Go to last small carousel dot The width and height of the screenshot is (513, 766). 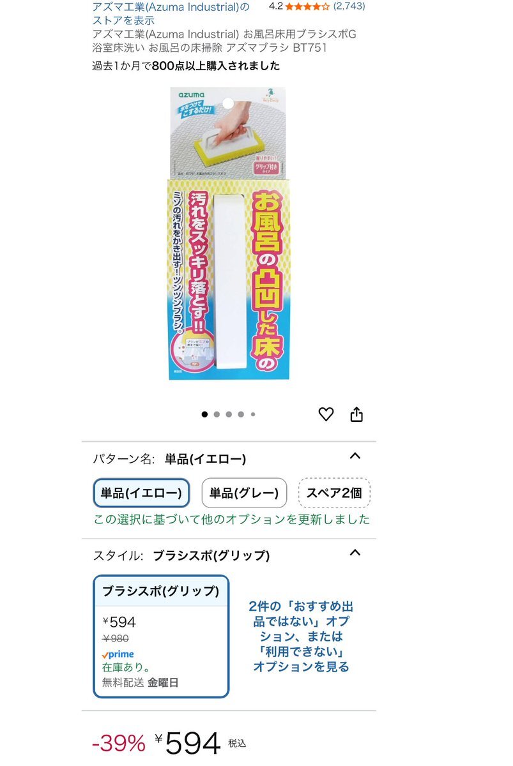(x=253, y=414)
